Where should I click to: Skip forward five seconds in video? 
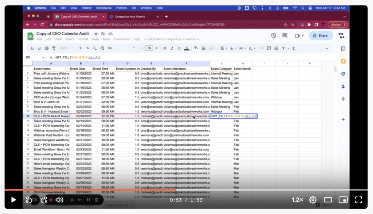[44, 200]
